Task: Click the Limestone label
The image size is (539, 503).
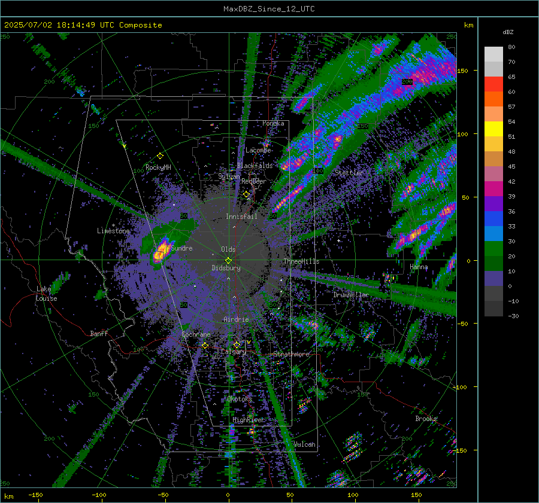Action: (x=113, y=231)
